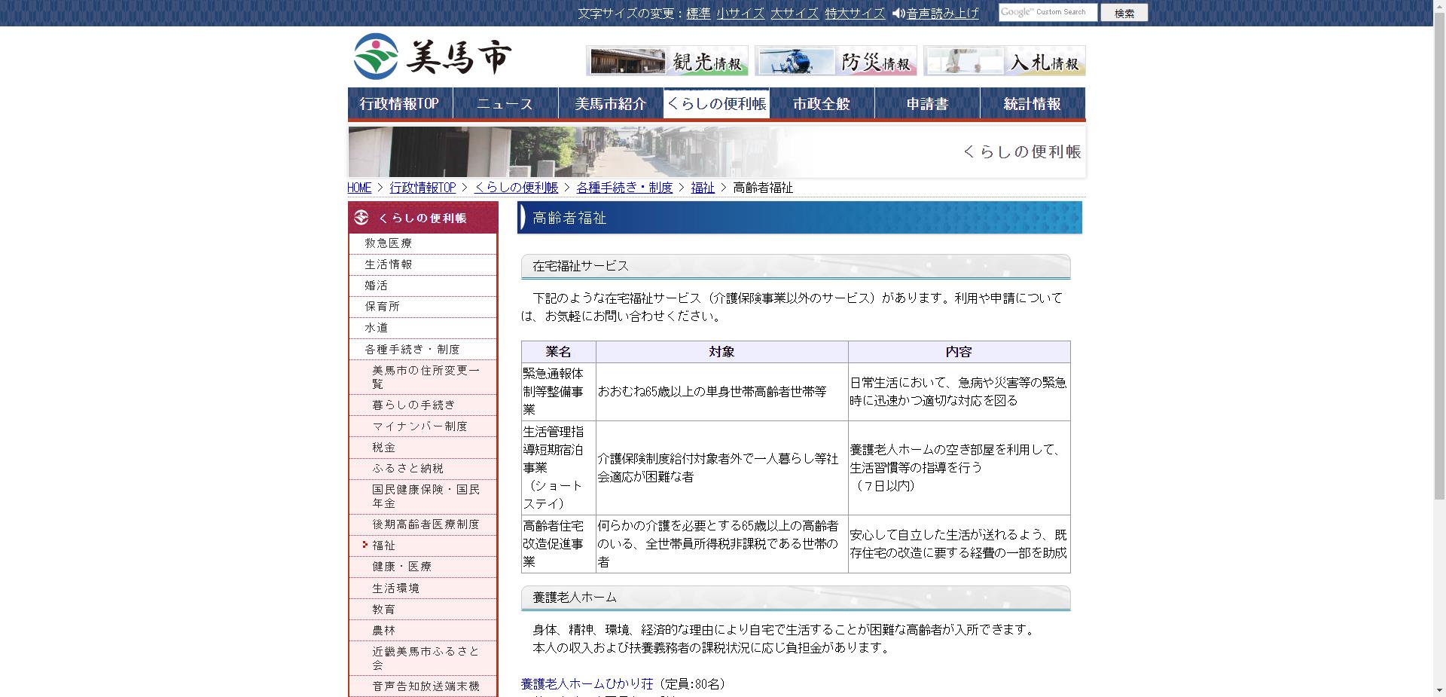Open the 防災情報 disaster banner
This screenshot has width=1446, height=697.
coord(837,60)
